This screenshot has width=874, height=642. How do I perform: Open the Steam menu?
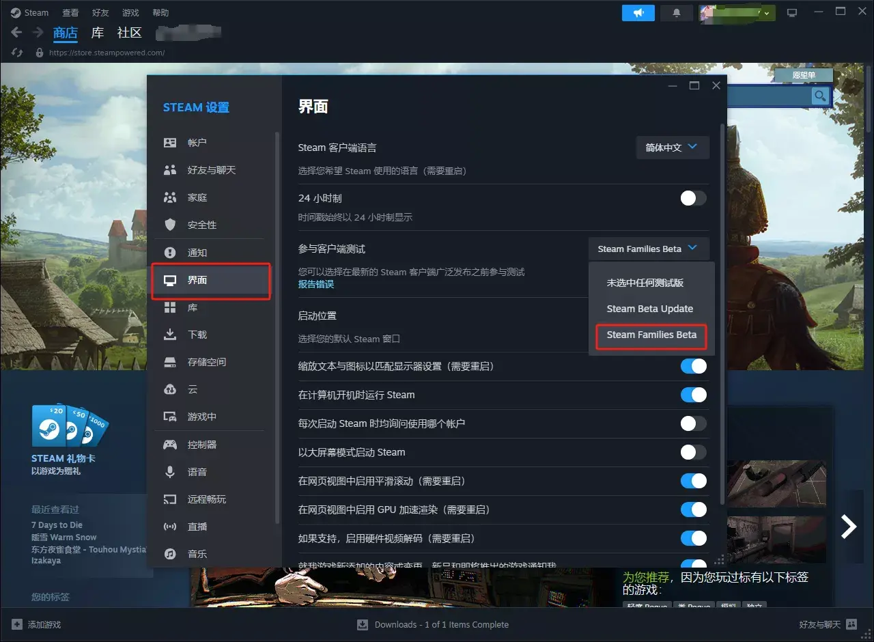[x=36, y=13]
